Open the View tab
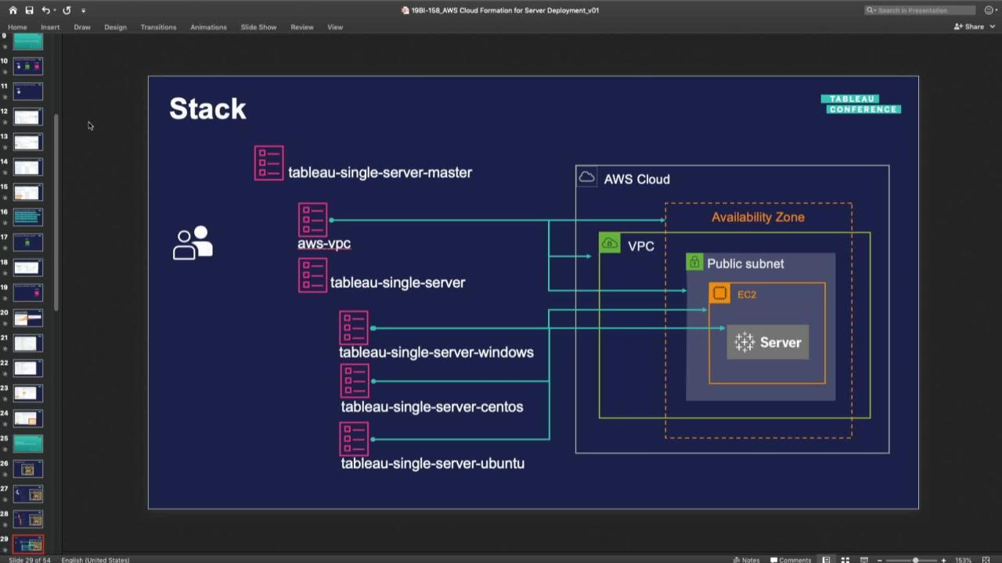 tap(335, 27)
